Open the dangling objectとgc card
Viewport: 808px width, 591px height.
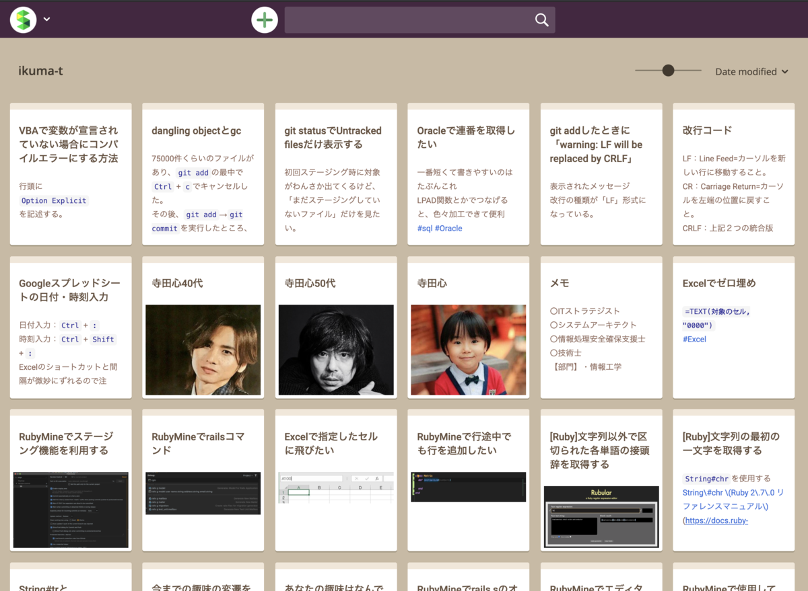(203, 174)
